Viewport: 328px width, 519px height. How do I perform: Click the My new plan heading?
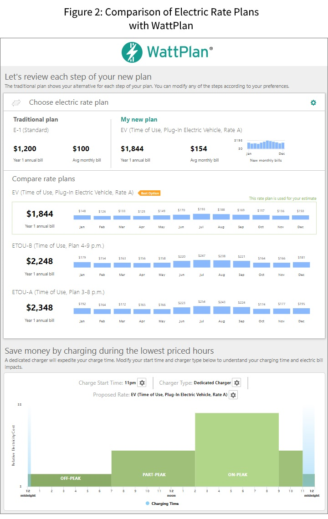[x=139, y=120]
